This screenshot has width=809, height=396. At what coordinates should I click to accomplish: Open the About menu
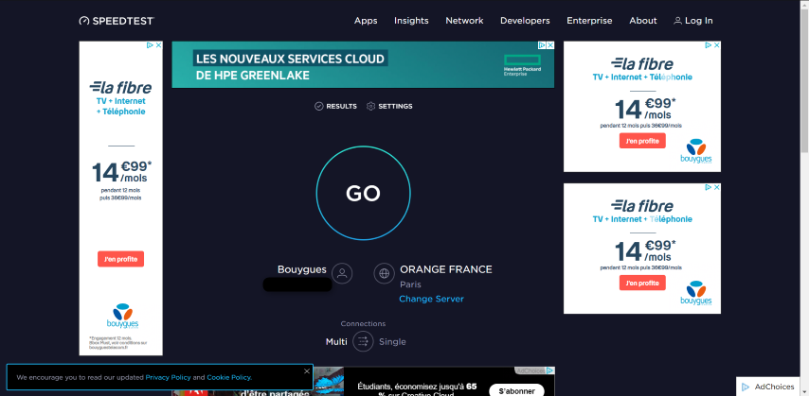643,21
